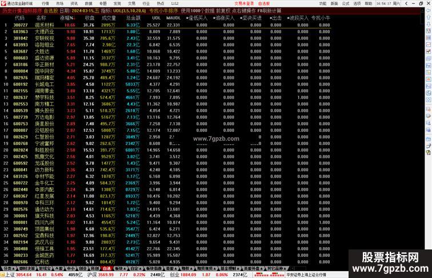This screenshot has height=278, width=432.
Task: Open the 功能 menu
Action: pos(323,3)
